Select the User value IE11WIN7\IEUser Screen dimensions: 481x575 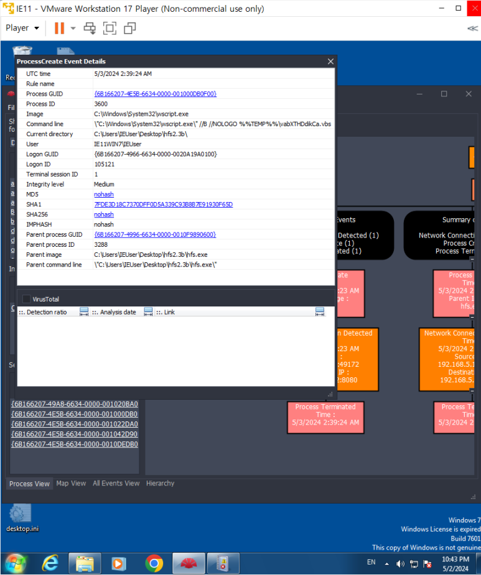118,144
